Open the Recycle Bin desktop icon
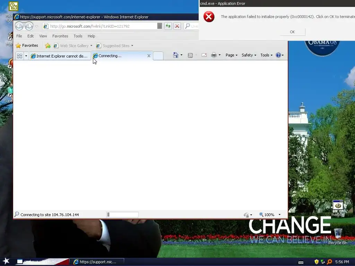Image resolution: width=355 pixels, height=266 pixels. [x=338, y=236]
